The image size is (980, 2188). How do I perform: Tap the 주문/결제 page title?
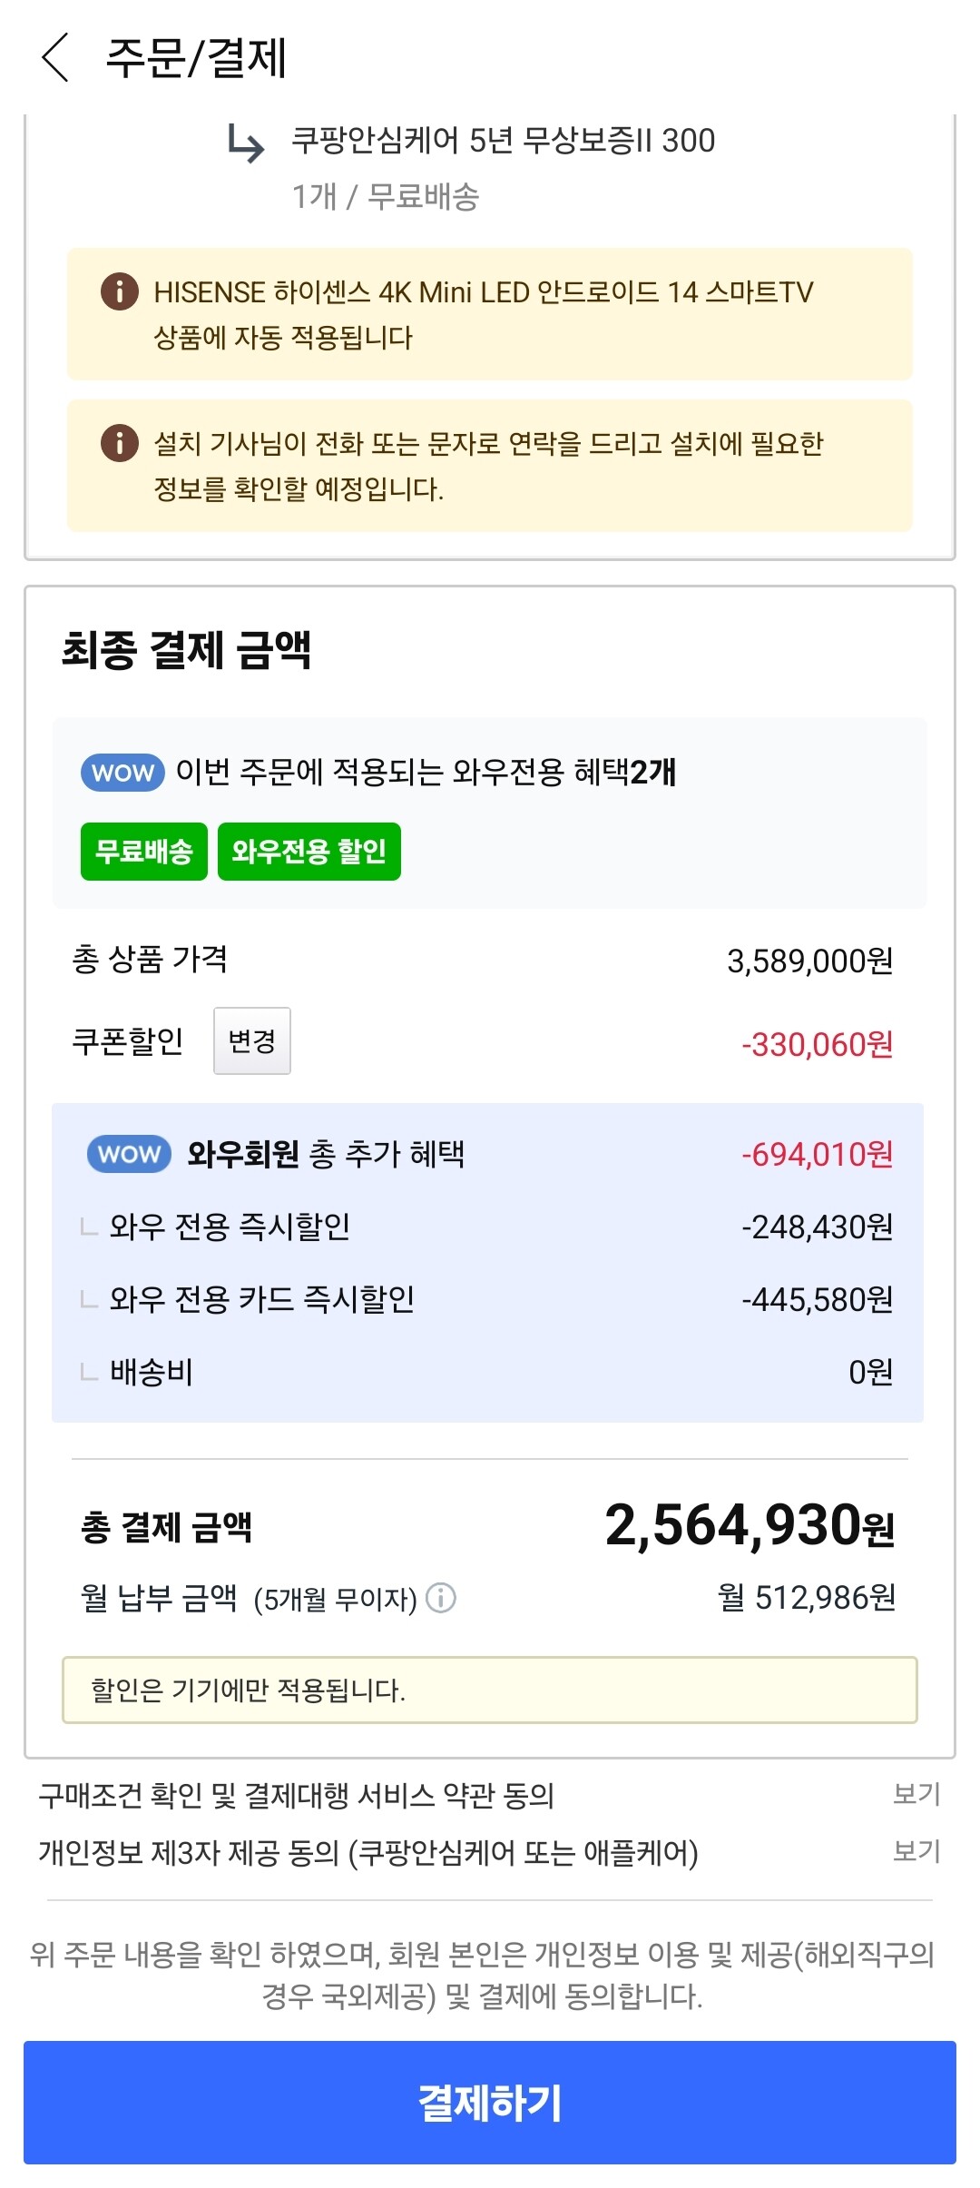(x=196, y=57)
